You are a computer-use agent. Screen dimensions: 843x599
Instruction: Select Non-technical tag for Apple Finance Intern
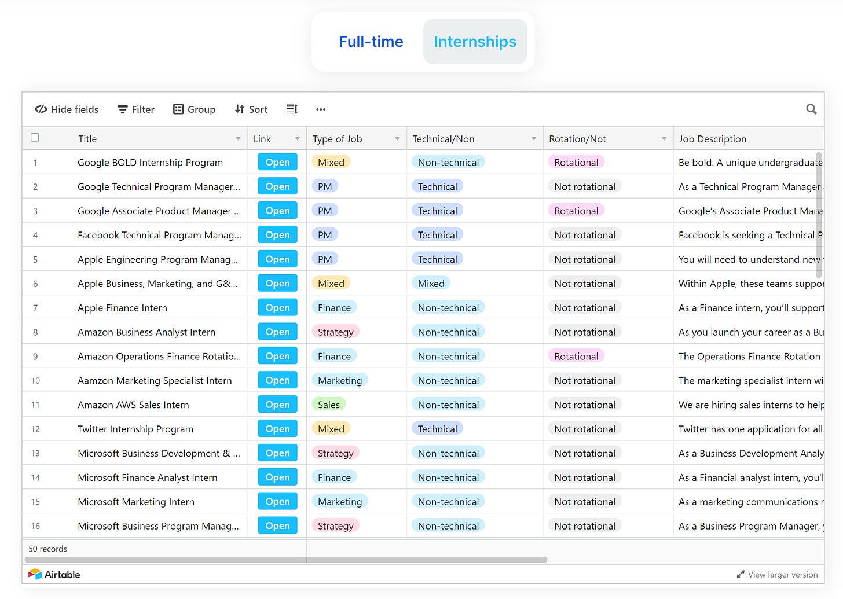click(x=448, y=307)
